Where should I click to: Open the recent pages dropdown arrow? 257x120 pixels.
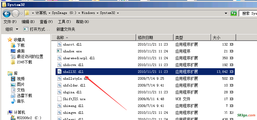(x=21, y=14)
